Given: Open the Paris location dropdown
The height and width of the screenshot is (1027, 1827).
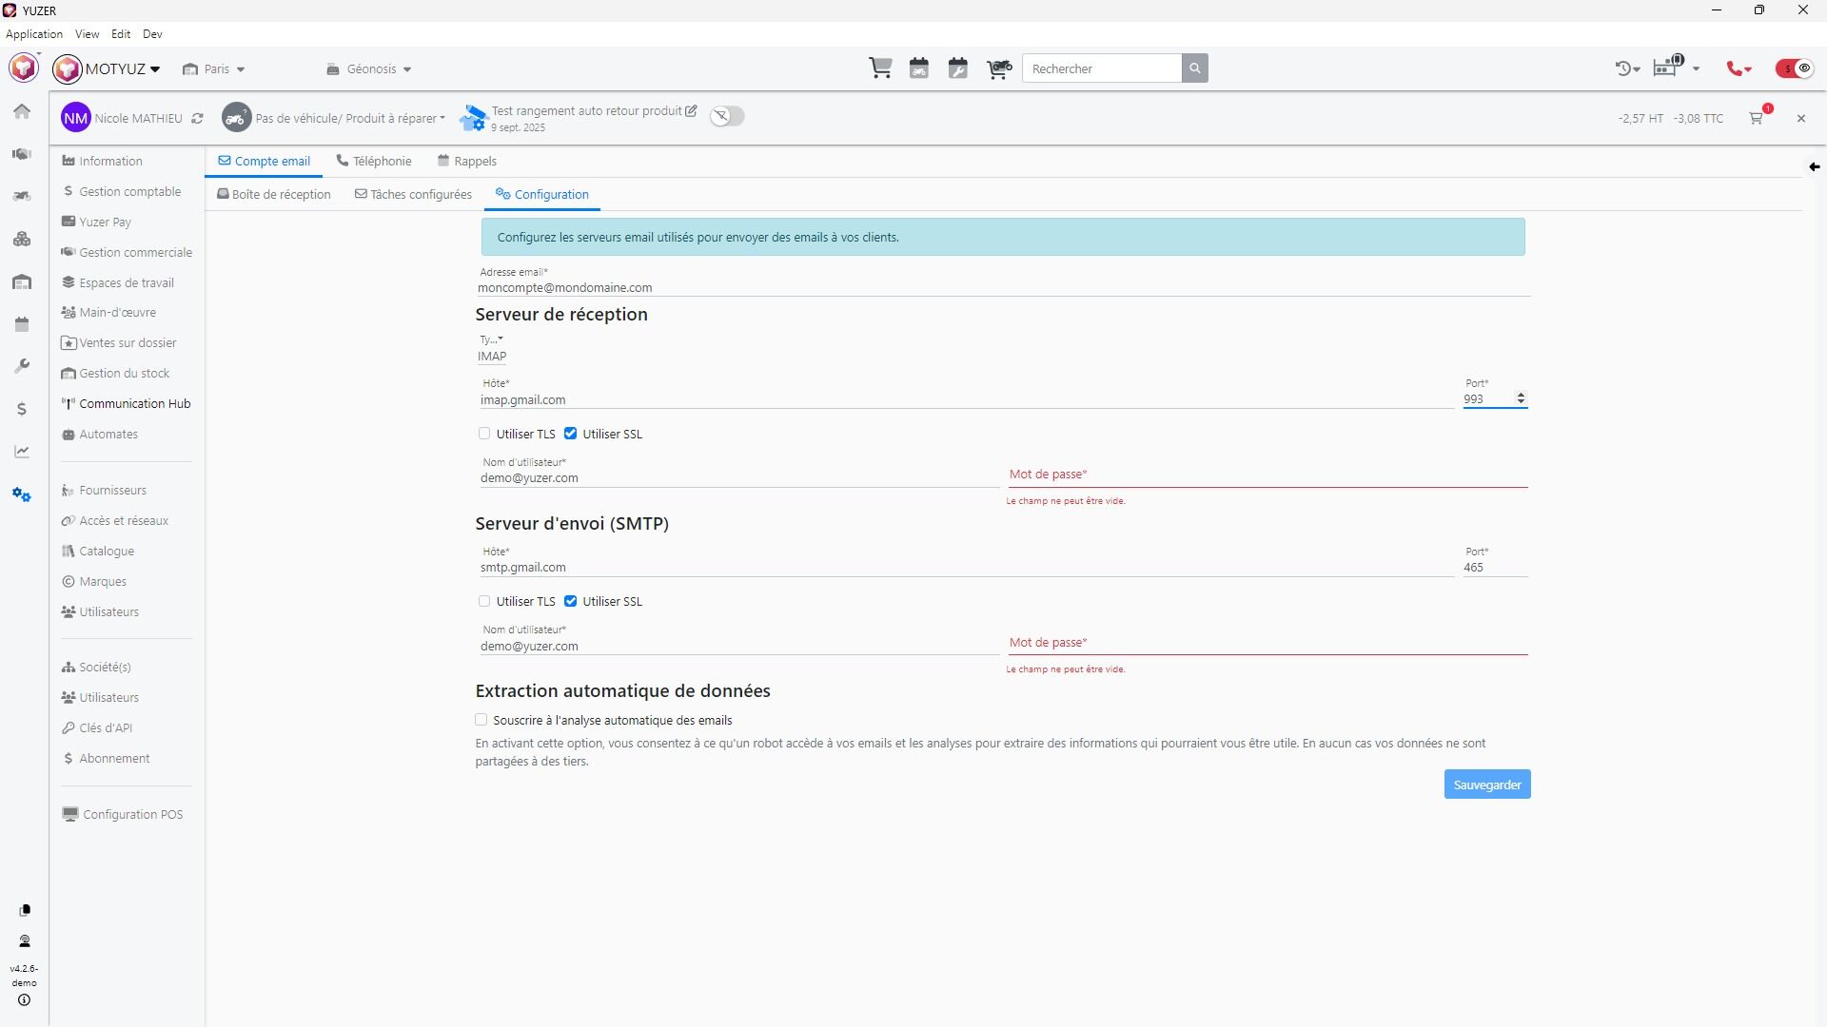Looking at the screenshot, I should pos(215,69).
